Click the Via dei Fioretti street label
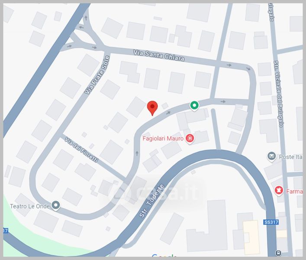Image resolution: width=306 pixels, height=260 pixels. (x=81, y=149)
